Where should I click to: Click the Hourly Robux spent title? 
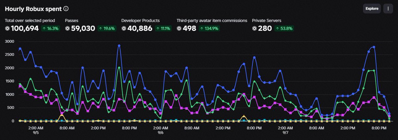pos(33,9)
